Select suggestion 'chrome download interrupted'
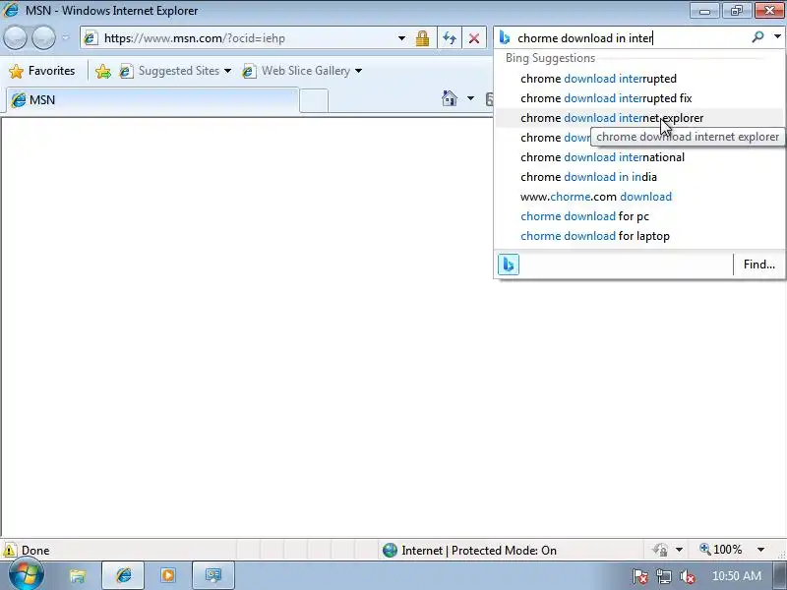Screen dimensions: 787x590 click(638, 79)
